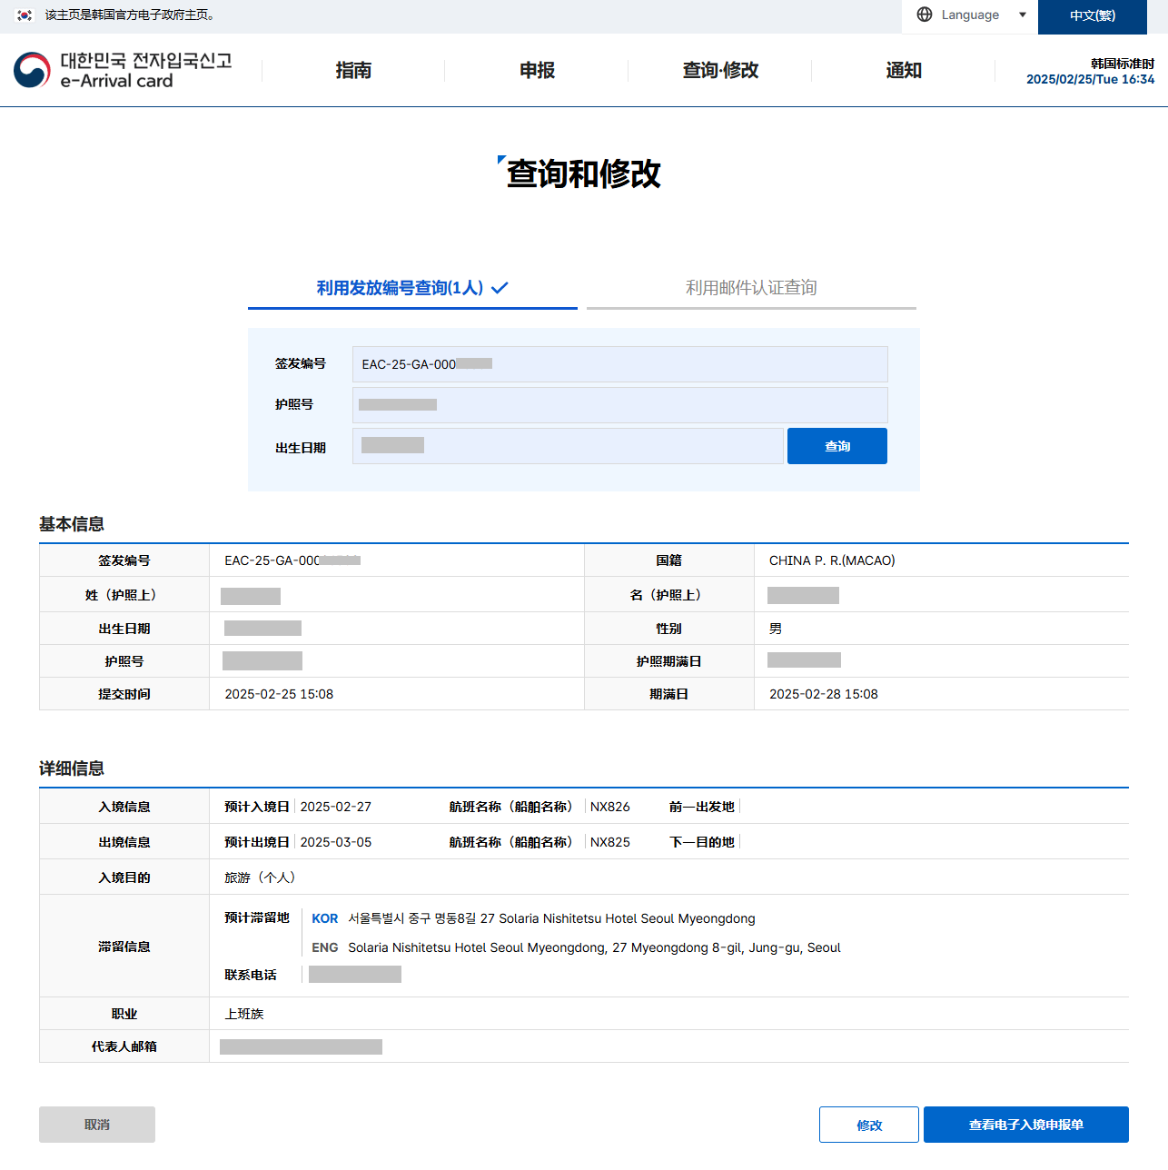This screenshot has width=1168, height=1170.
Task: Switch to the 利用邮件认证查询 tab
Action: pyautogui.click(x=751, y=288)
